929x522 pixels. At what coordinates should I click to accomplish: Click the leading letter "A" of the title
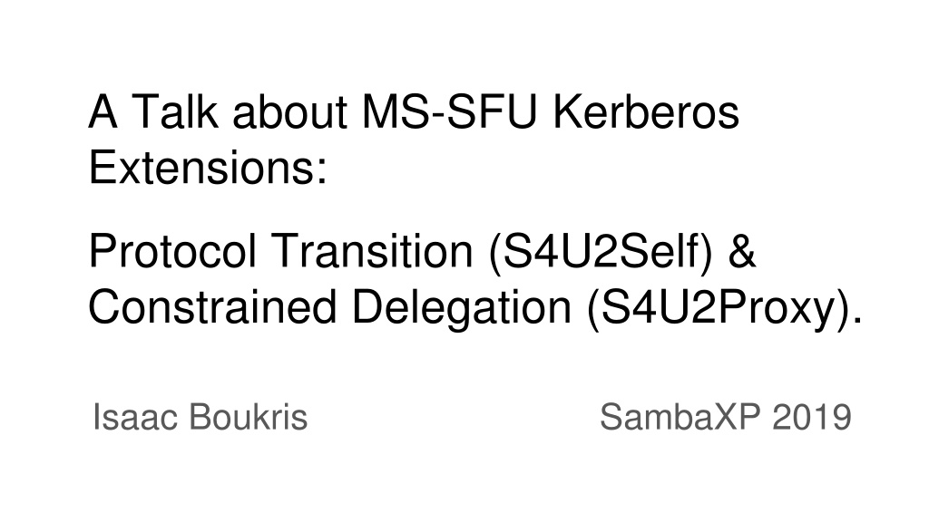click(x=103, y=111)
